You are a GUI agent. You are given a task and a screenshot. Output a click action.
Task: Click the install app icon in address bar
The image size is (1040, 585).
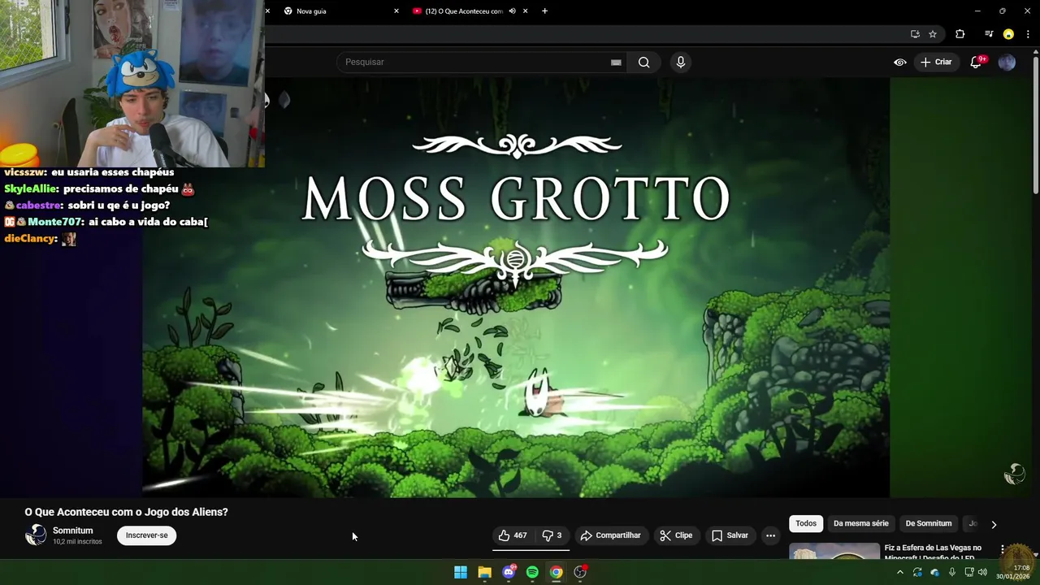coord(915,34)
